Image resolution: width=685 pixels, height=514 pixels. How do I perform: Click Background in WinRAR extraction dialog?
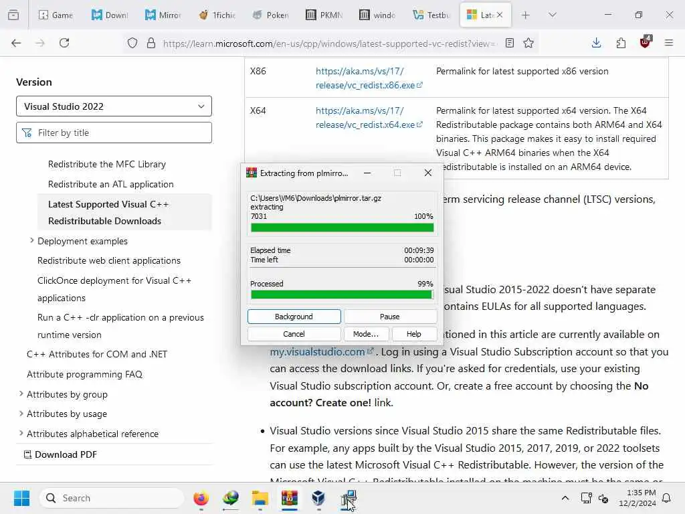pyautogui.click(x=294, y=317)
